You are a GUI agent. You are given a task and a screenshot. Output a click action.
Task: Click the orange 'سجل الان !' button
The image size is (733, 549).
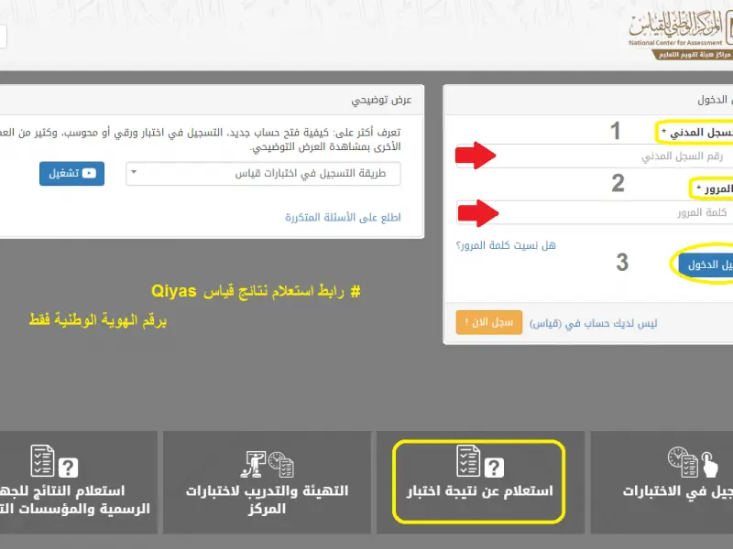click(x=489, y=322)
